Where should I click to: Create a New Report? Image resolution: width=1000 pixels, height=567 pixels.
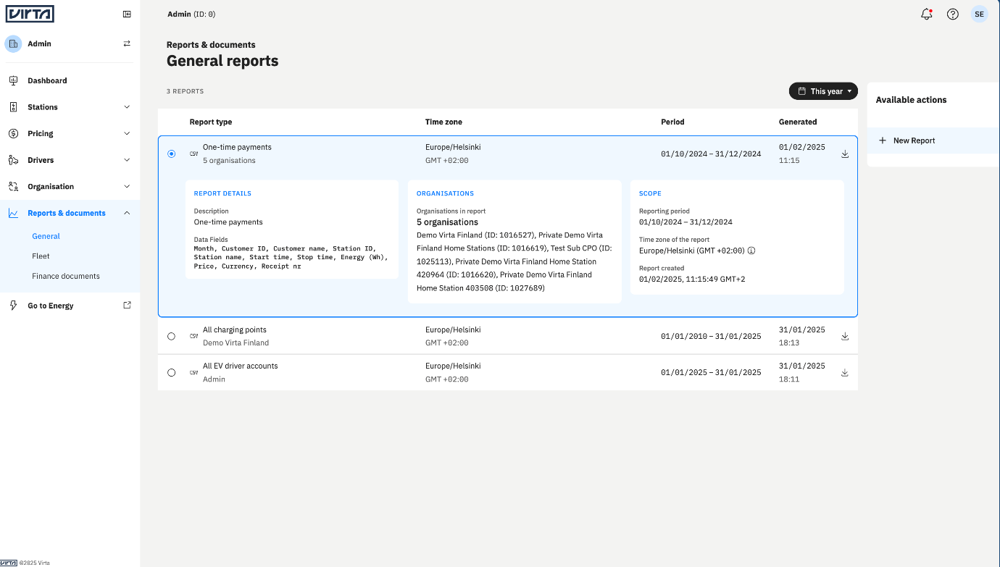tap(933, 140)
